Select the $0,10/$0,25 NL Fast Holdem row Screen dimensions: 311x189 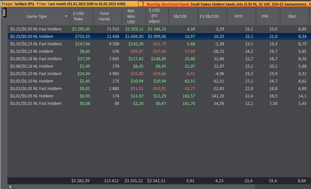pos(159,44)
